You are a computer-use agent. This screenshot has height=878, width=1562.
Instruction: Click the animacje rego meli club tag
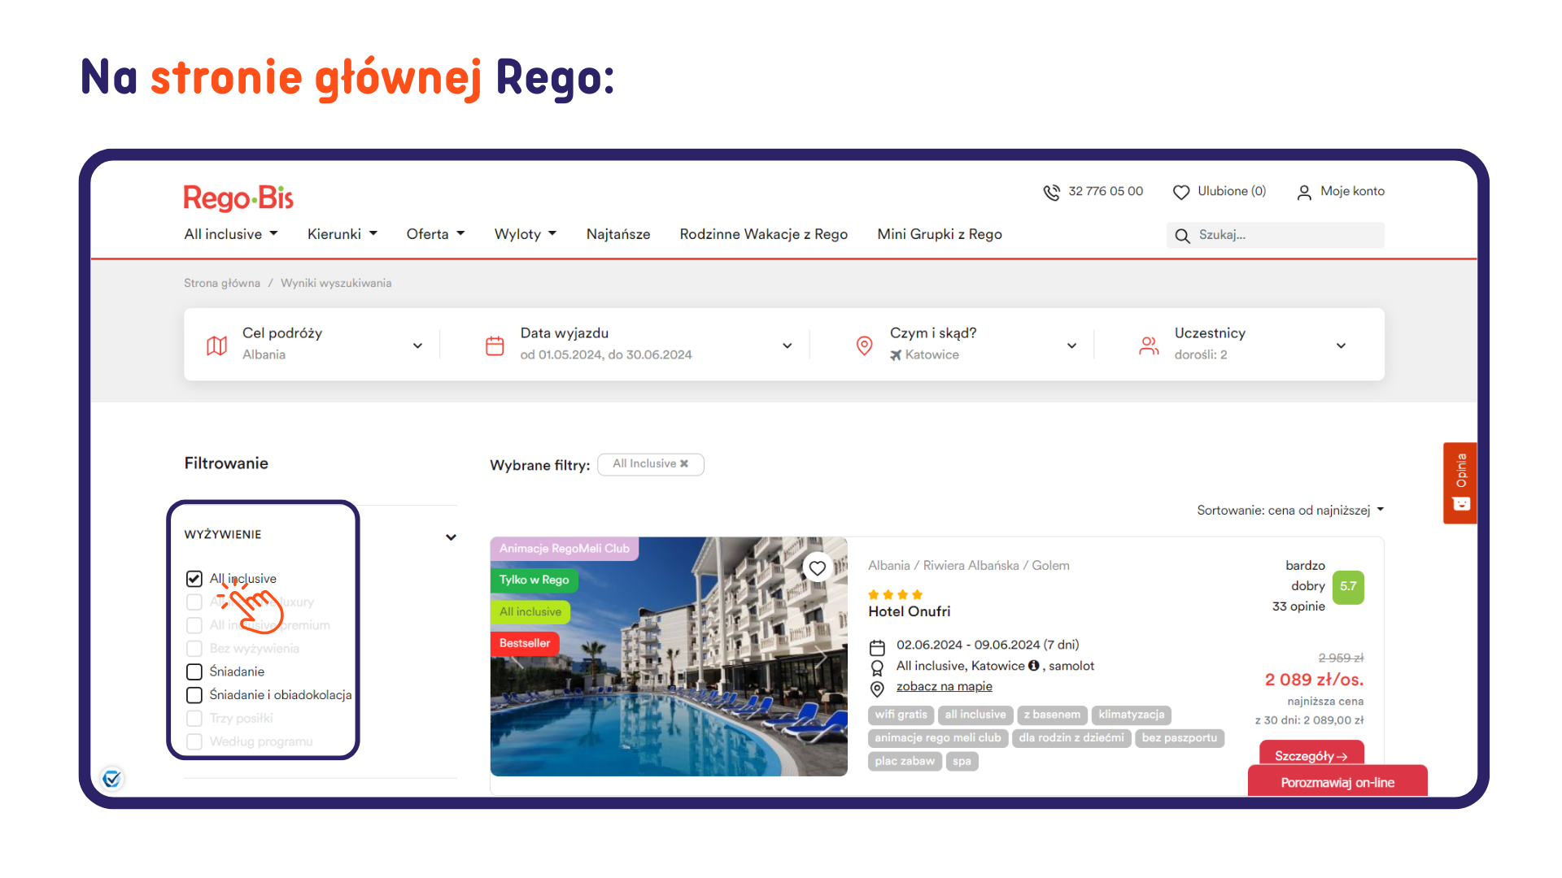938,738
